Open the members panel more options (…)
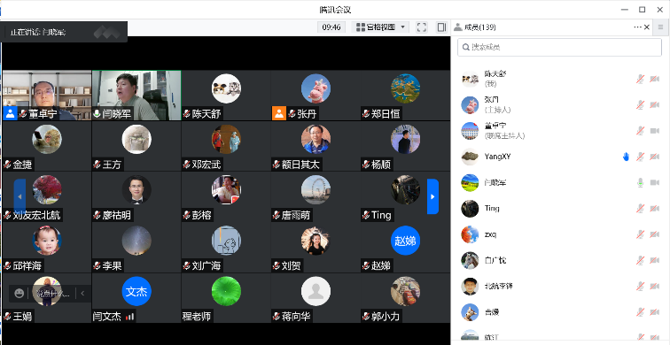The height and width of the screenshot is (345, 670). pos(637,27)
